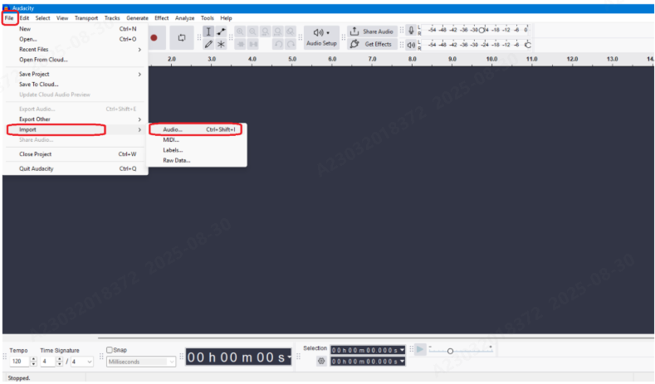Open the selection end time format dropdown
The width and height of the screenshot is (655, 384).
tap(402, 362)
